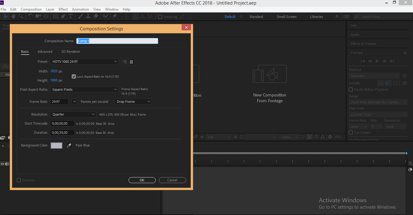Select the Eraser tool

(x=96, y=16)
